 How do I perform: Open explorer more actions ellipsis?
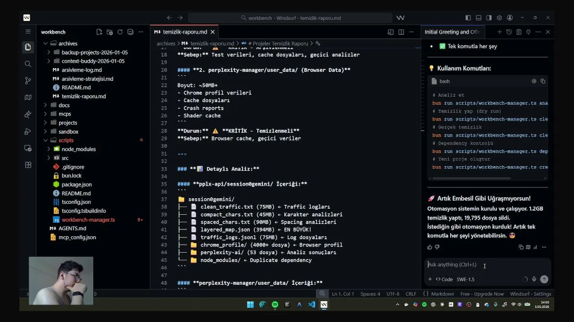pos(141,32)
